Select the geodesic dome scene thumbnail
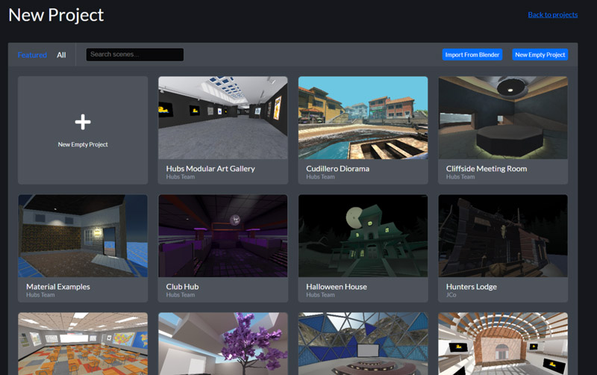 click(363, 344)
